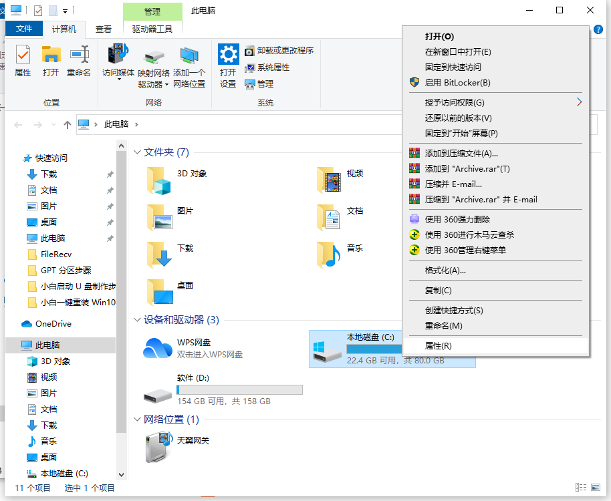
Task: Open the 文件 tab
Action: [x=24, y=29]
